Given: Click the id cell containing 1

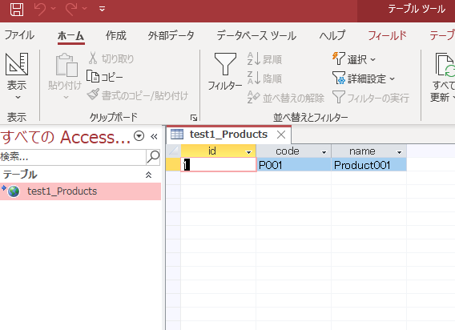Looking at the screenshot, I should tap(218, 164).
